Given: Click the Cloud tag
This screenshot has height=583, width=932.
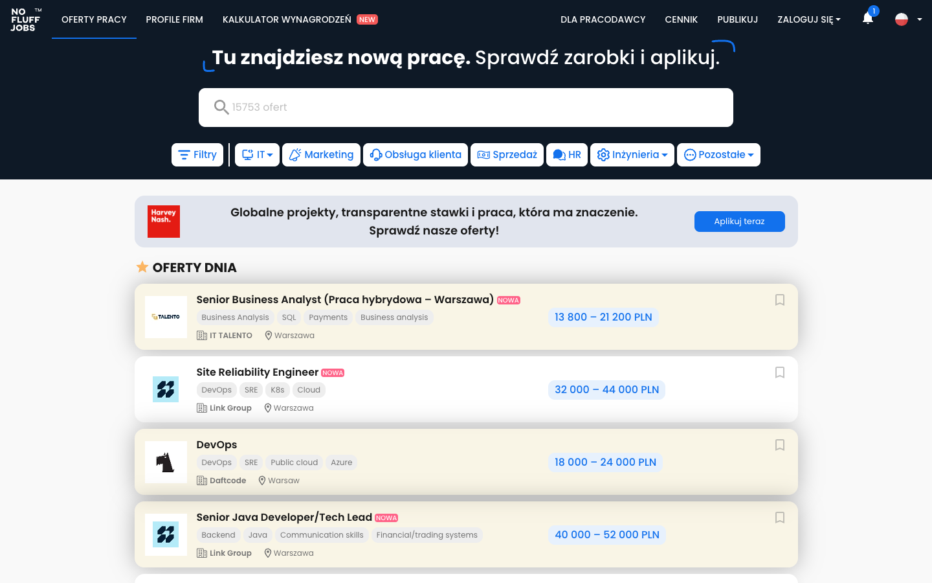Looking at the screenshot, I should (309, 390).
